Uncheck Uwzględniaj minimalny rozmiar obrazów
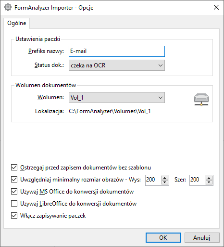This screenshot has height=247, width=224. pyautogui.click(x=14, y=180)
